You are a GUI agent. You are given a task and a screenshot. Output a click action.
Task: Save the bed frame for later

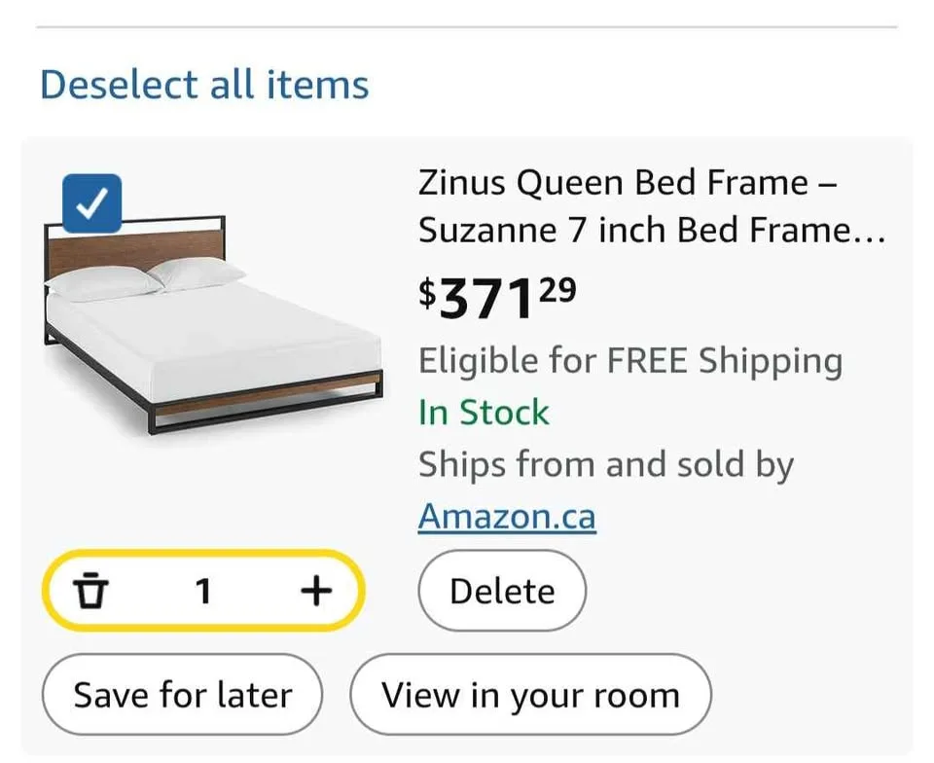click(x=181, y=694)
